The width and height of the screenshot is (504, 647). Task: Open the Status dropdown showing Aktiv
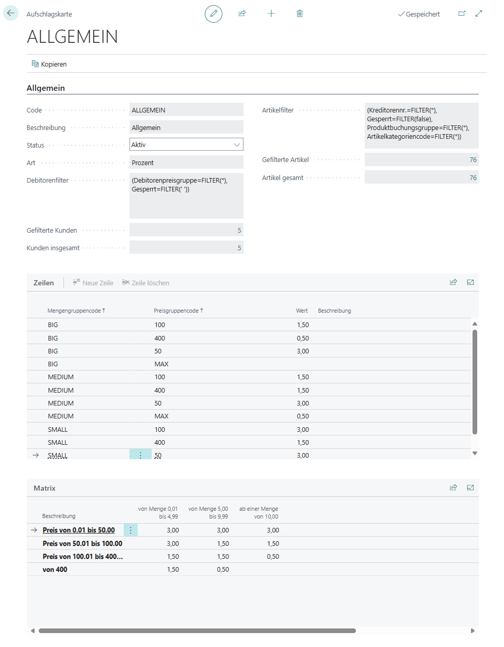186,145
